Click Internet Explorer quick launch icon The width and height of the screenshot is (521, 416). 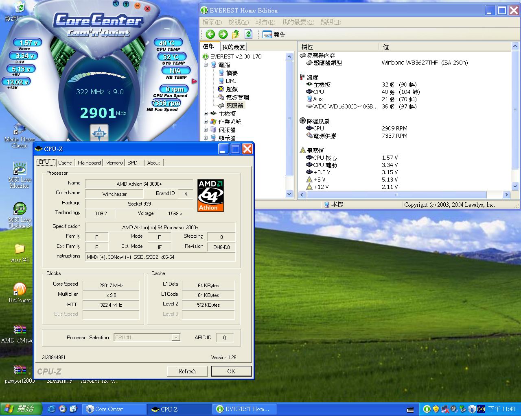point(51,409)
